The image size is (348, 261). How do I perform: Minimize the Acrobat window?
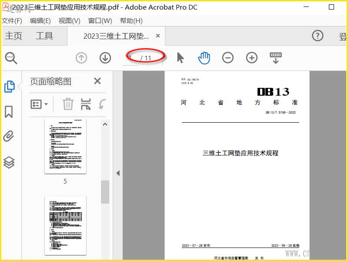(x=306, y=7)
